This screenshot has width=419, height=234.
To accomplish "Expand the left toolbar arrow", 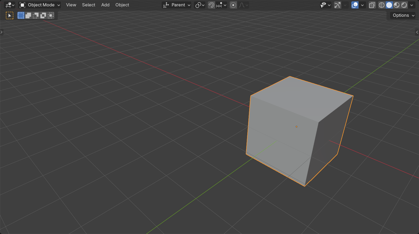I will [x=2, y=32].
